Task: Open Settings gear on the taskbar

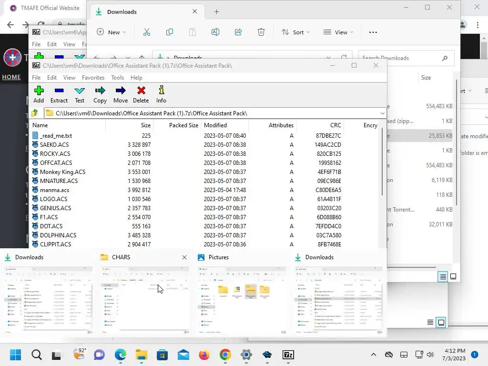Action: [x=246, y=355]
